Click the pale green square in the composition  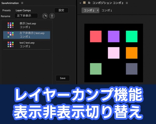pyautogui.click(x=96, y=69)
